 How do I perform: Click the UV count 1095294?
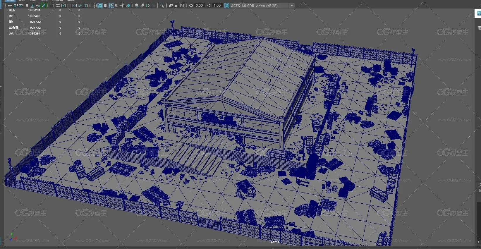pyautogui.click(x=34, y=34)
